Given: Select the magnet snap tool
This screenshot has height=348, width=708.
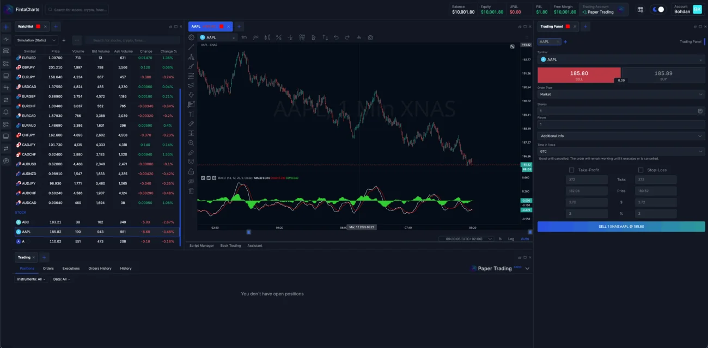Looking at the screenshot, I should pyautogui.click(x=191, y=162).
